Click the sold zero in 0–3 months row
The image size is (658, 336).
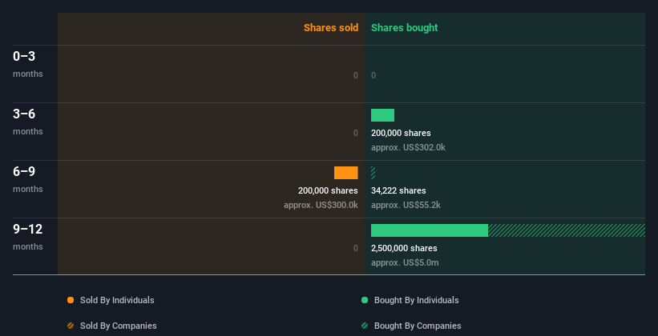356,75
